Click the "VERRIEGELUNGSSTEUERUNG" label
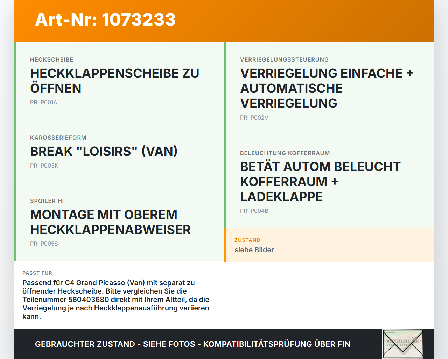Viewport: 448px width, 359px height. (x=285, y=60)
